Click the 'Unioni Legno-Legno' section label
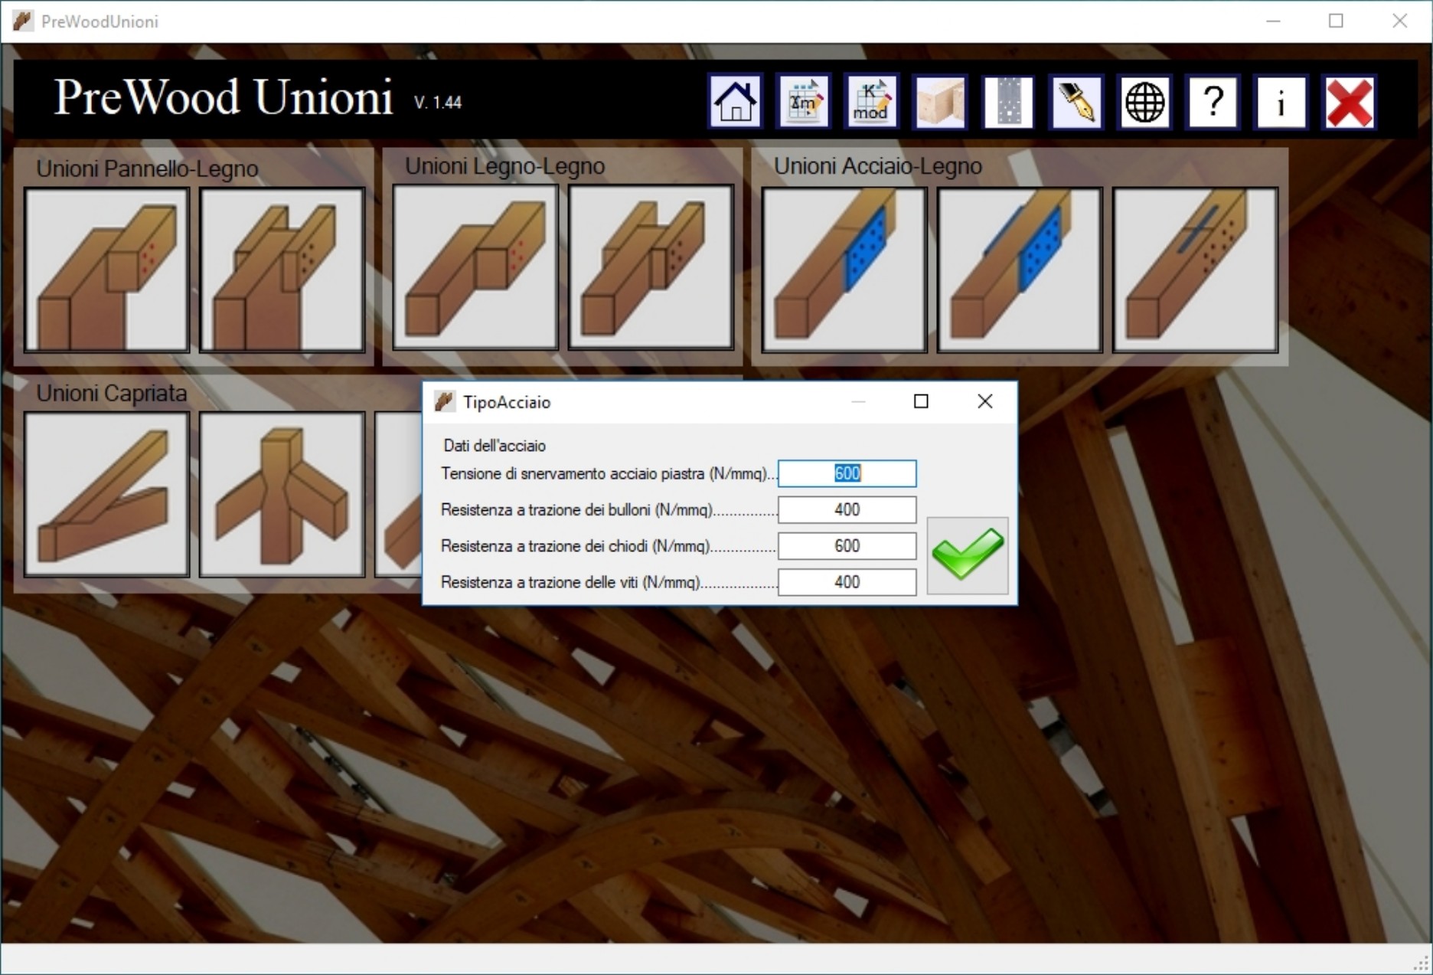This screenshot has height=975, width=1433. point(504,166)
